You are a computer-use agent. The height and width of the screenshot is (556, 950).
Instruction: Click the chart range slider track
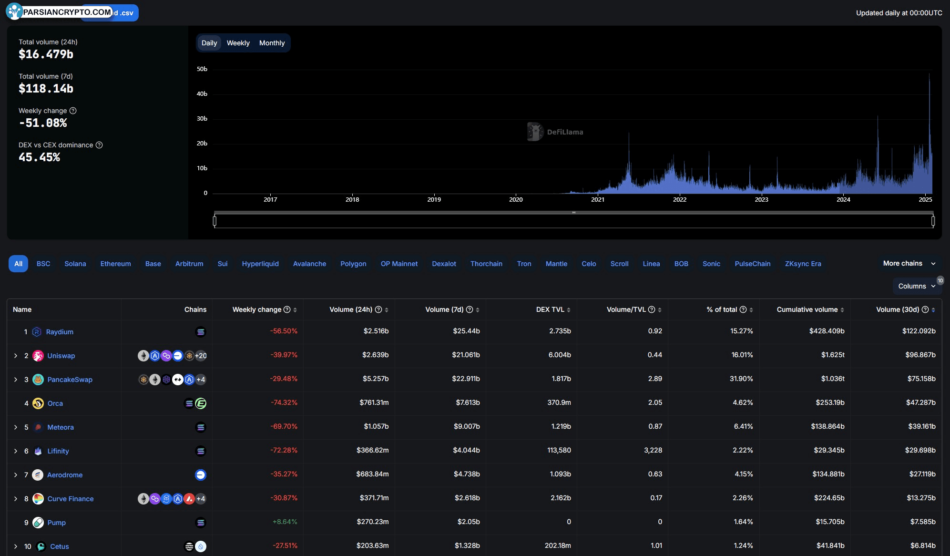tap(574, 221)
